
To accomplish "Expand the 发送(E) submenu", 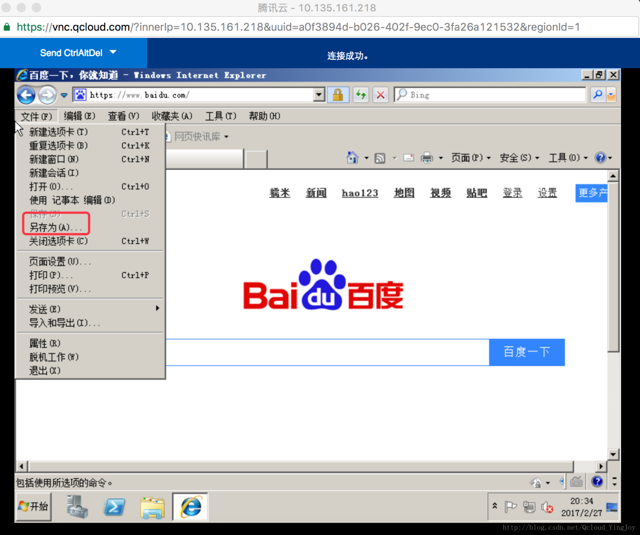I will click(90, 309).
